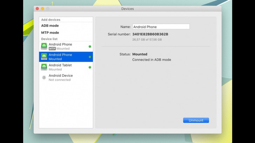Click the question mark icon for Android Device
Viewport: 255px width, 143px height.
pos(44,77)
